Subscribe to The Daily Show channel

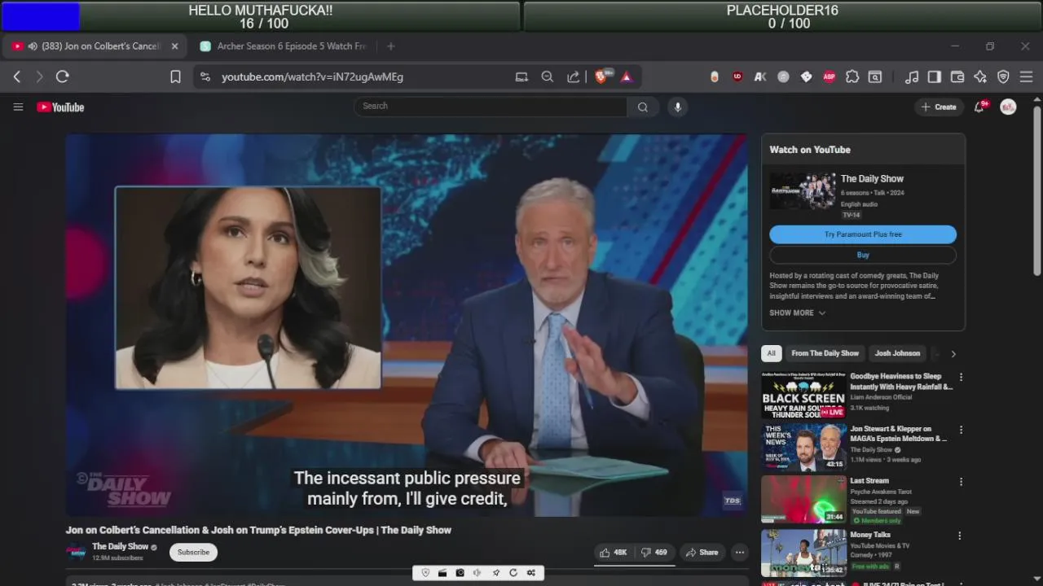click(193, 553)
